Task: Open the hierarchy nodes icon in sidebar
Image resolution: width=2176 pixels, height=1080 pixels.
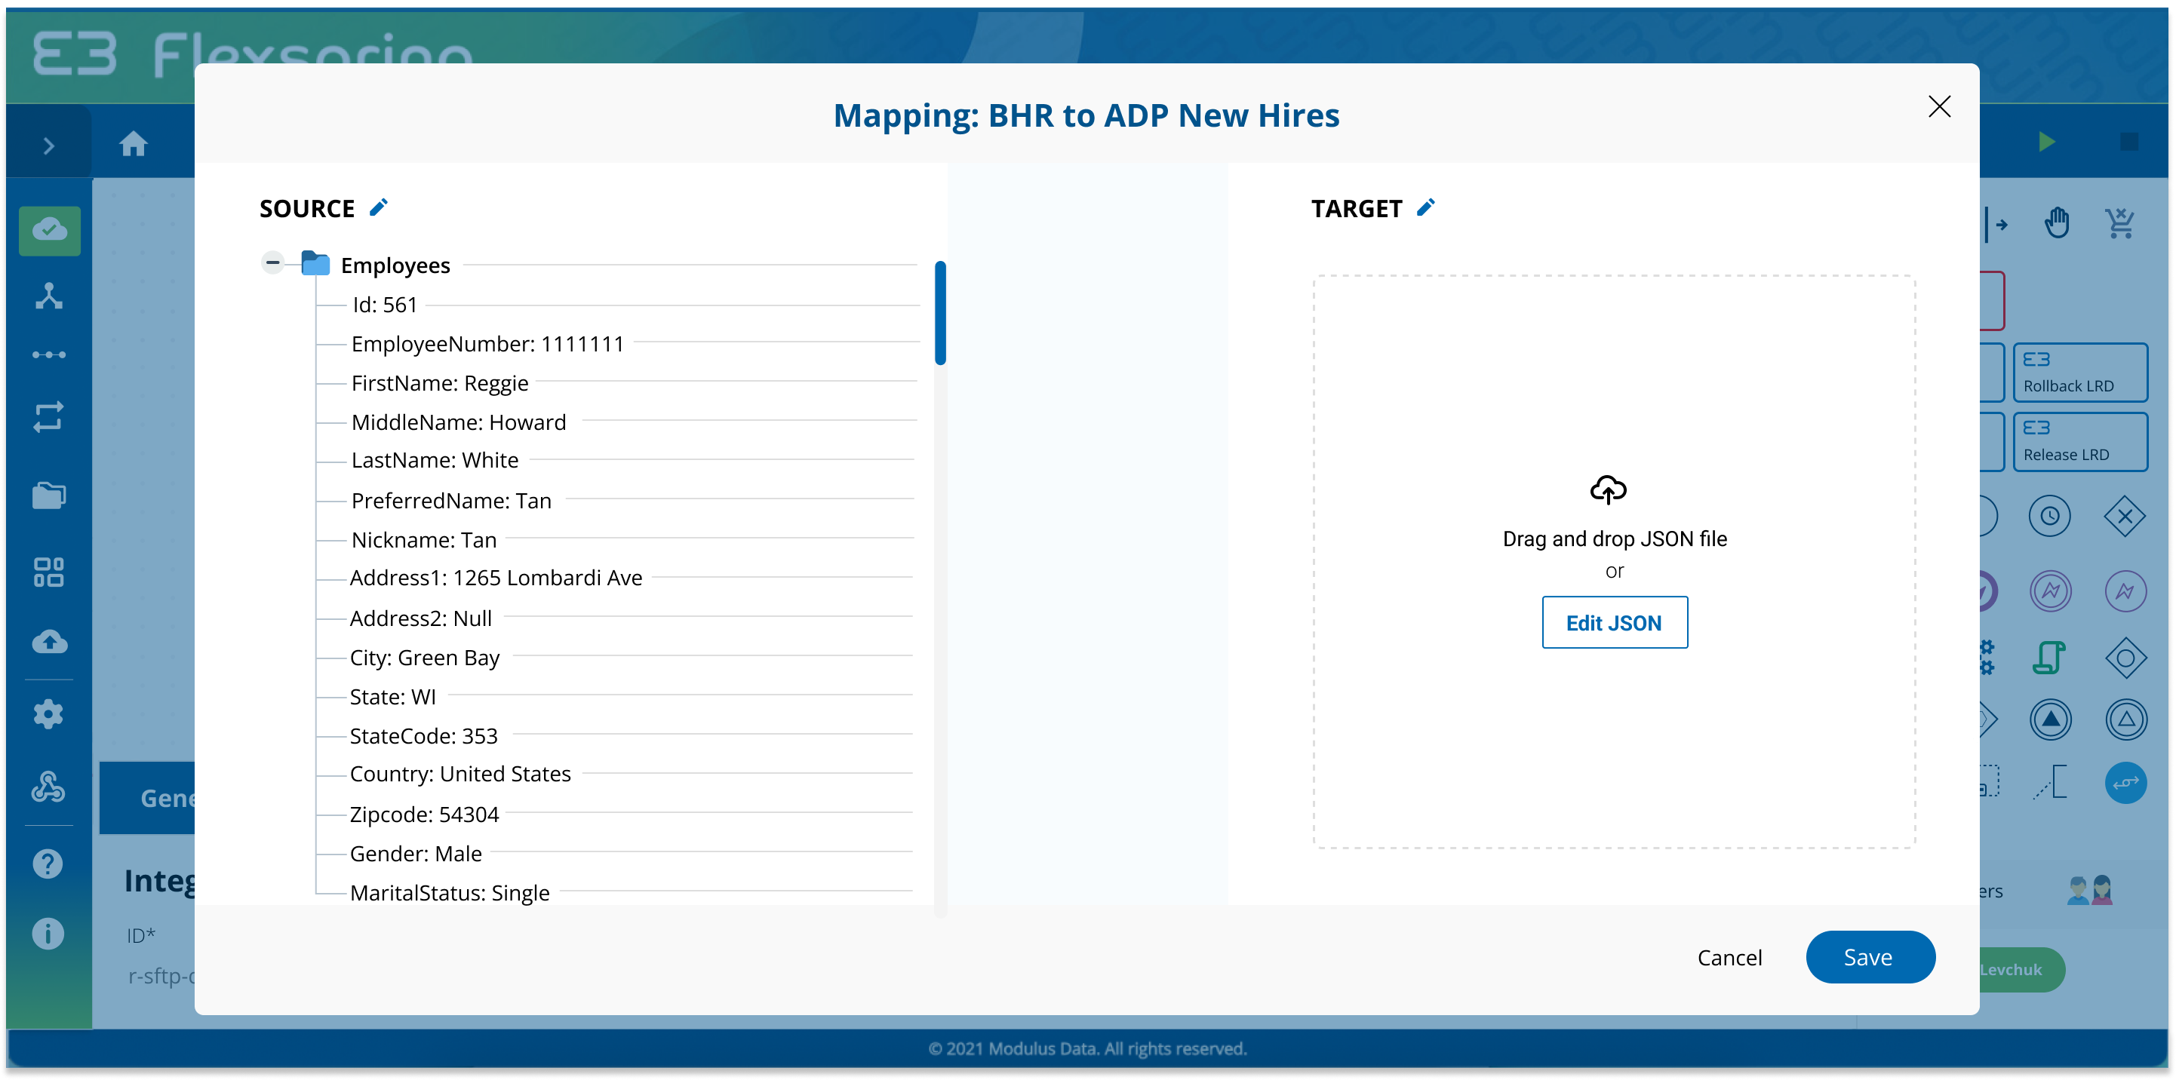Action: click(49, 296)
